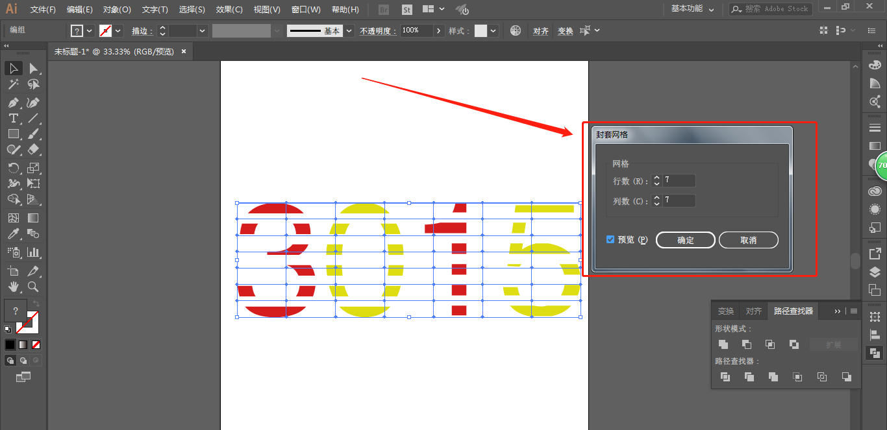Switch to Draw Normal mode

pos(10,360)
